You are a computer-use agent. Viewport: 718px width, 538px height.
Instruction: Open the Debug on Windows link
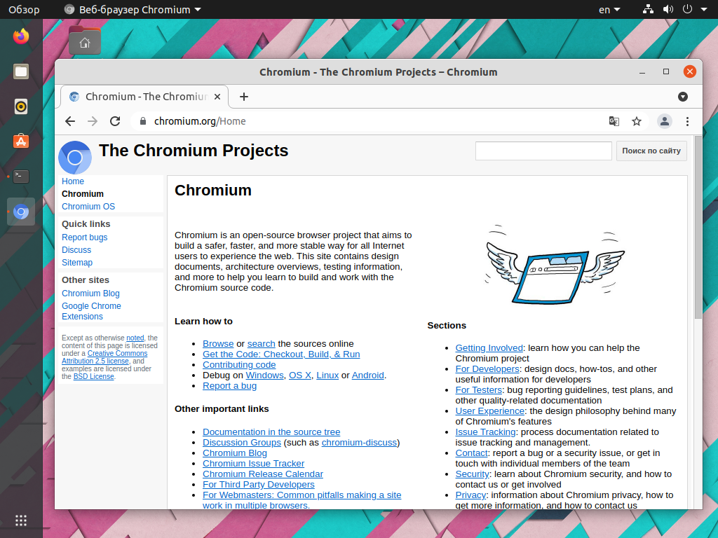coord(264,375)
